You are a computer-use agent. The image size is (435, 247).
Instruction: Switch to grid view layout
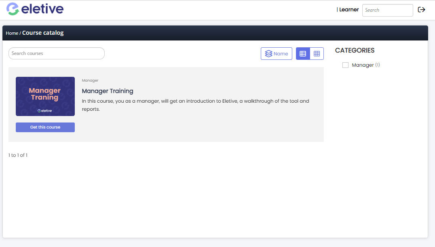pos(317,53)
